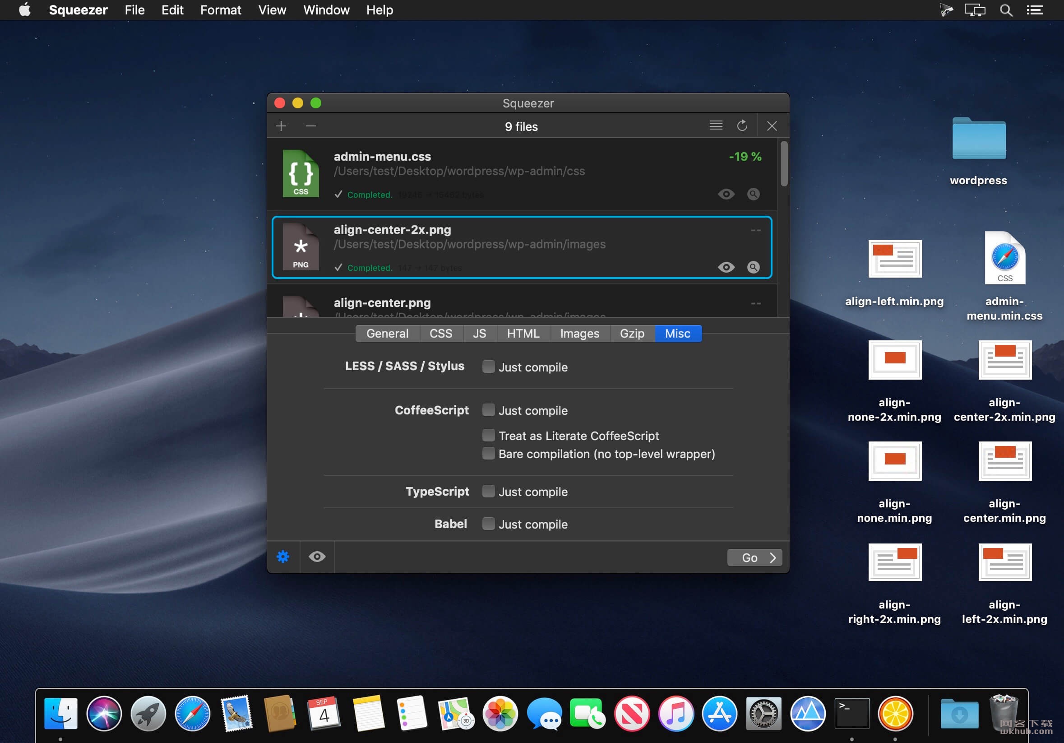The width and height of the screenshot is (1064, 743).
Task: Reveal align-center-2x.png with magnifier icon
Action: (x=754, y=267)
